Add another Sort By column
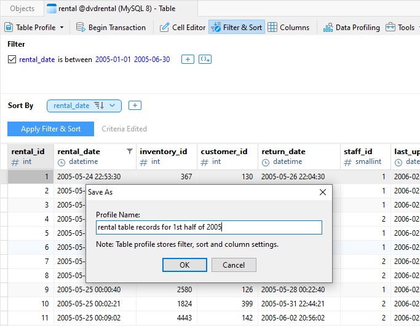 135,106
